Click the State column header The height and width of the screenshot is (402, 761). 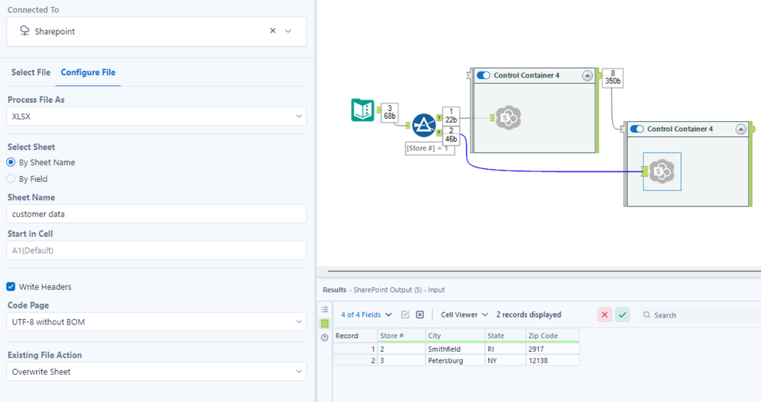pyautogui.click(x=506, y=336)
